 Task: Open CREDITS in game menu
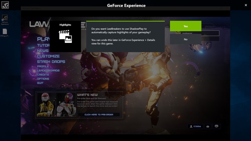(43, 75)
